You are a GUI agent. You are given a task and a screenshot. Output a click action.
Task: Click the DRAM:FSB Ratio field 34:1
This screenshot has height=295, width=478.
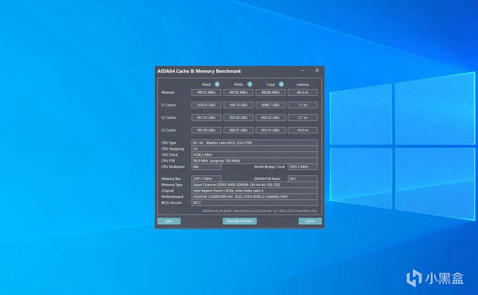(303, 179)
